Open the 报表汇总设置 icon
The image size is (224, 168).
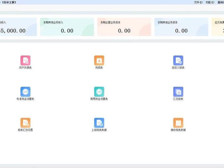(25, 123)
